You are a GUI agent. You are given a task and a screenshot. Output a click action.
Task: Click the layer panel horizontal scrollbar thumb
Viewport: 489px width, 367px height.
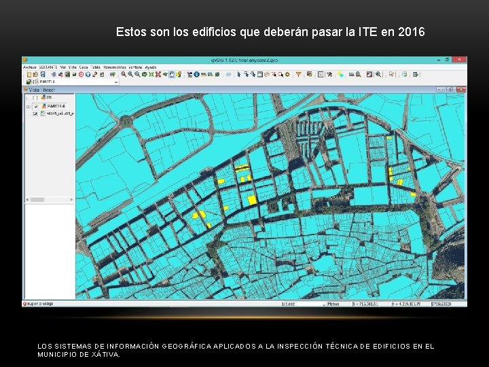37,200
